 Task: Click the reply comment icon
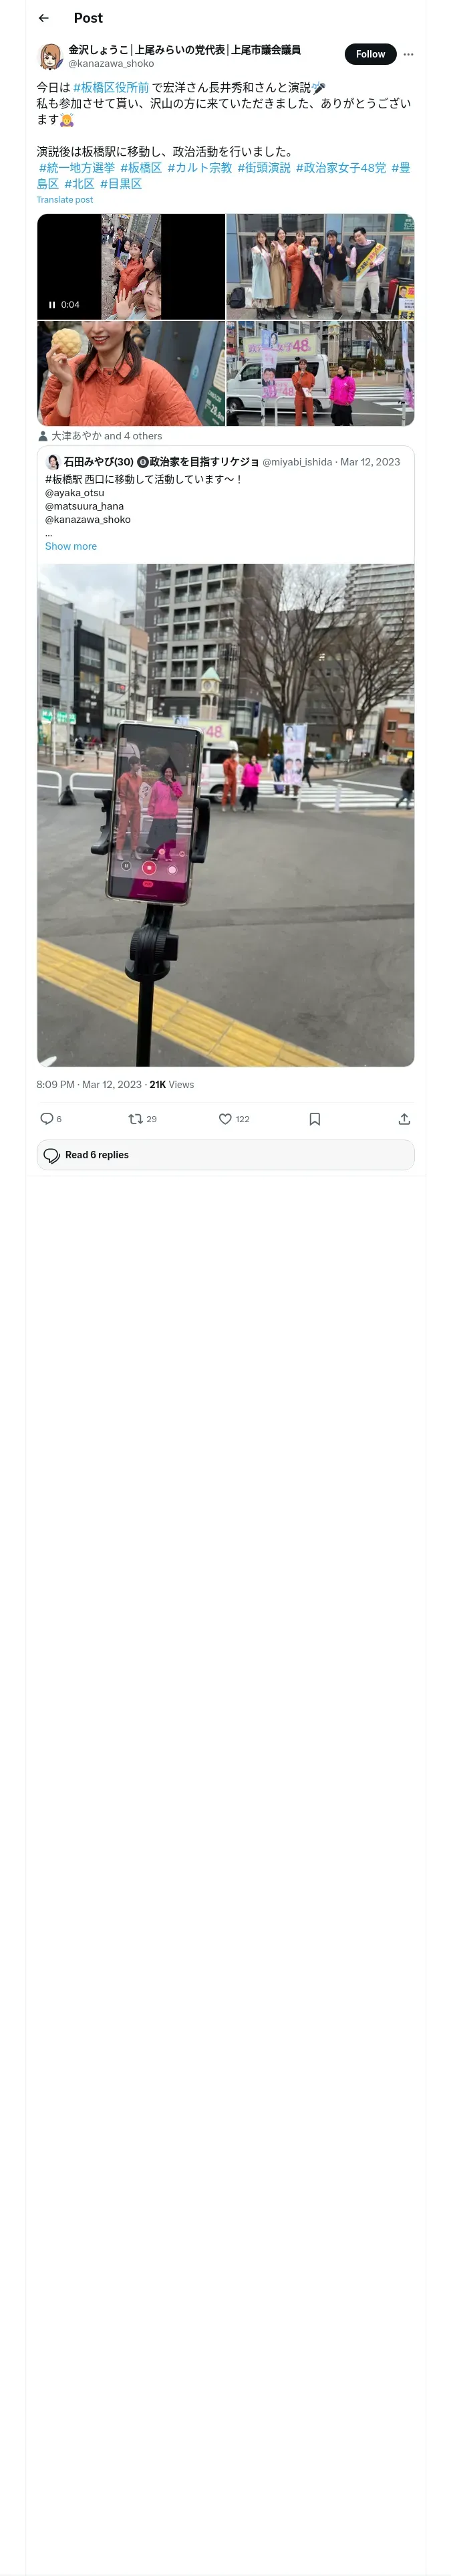click(47, 1118)
